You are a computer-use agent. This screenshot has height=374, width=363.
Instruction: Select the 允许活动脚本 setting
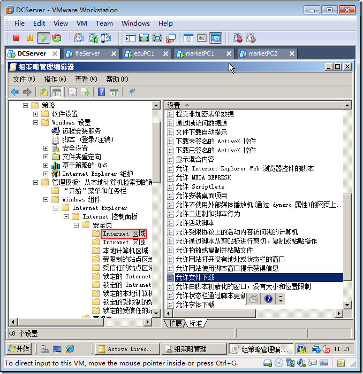click(195, 223)
